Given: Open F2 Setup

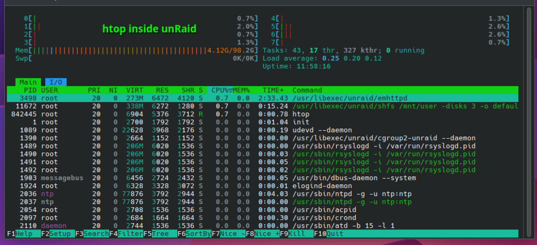Looking at the screenshot, I should 58,234.
